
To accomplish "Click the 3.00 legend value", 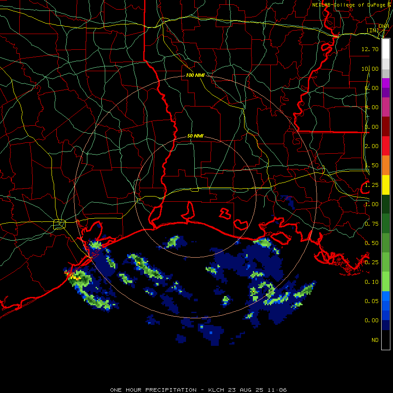I will coord(372,127).
